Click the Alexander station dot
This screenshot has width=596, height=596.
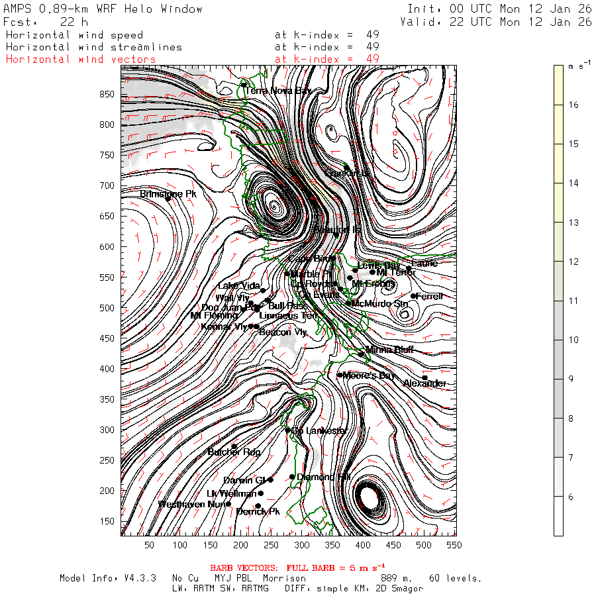coord(424,377)
